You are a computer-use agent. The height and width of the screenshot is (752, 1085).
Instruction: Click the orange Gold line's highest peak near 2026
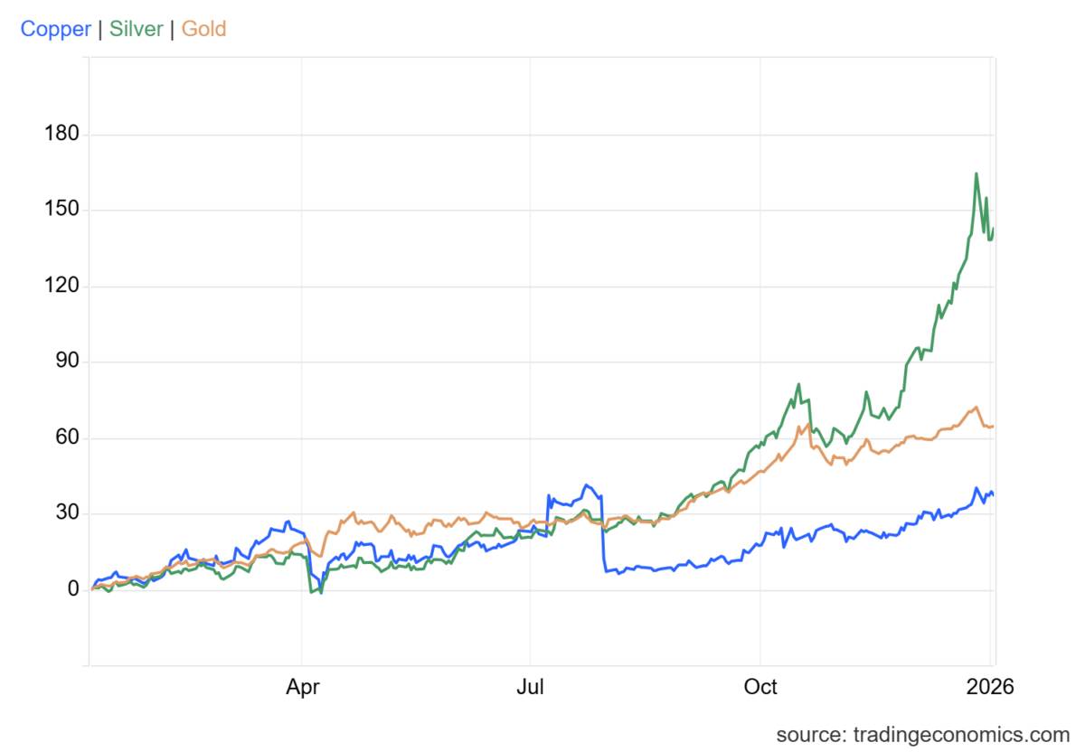pyautogui.click(x=976, y=408)
